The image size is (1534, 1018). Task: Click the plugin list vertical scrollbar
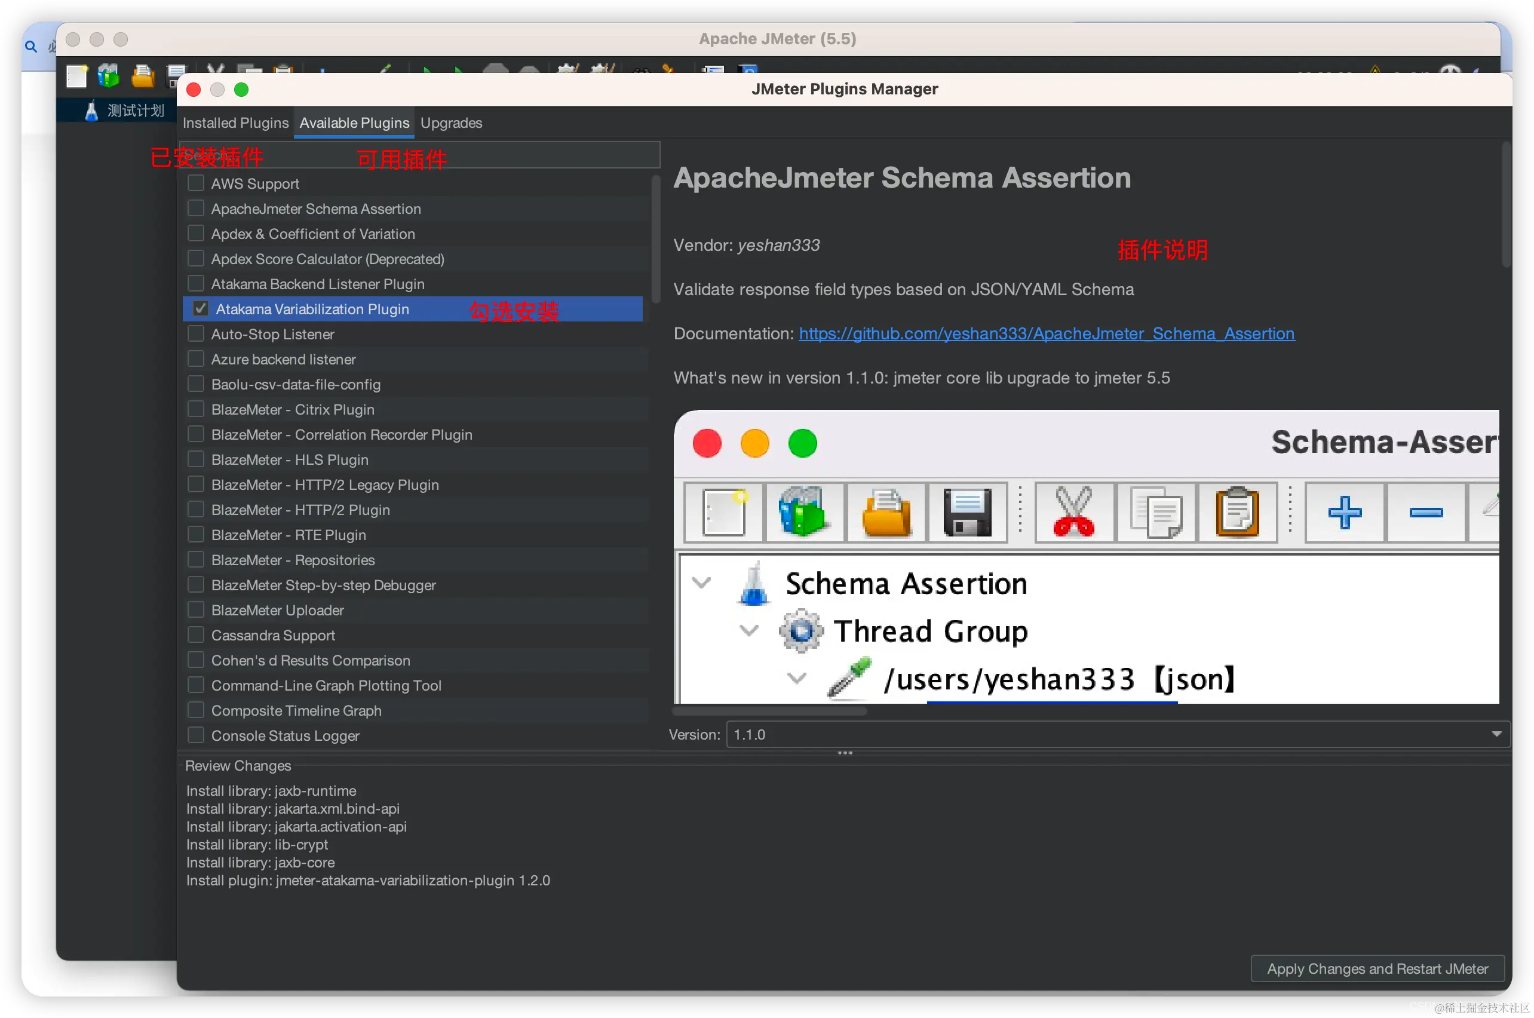655,239
